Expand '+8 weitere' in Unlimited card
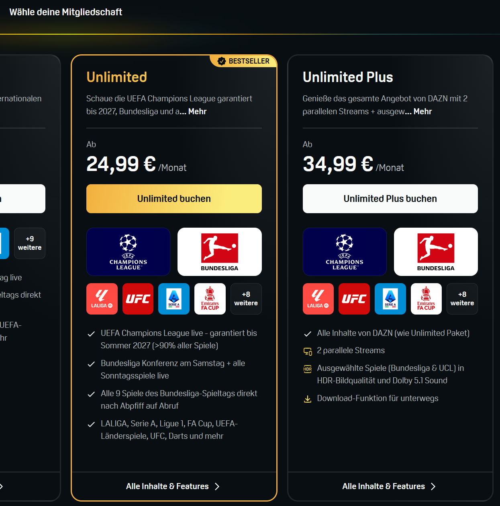This screenshot has width=500, height=506. (x=246, y=299)
